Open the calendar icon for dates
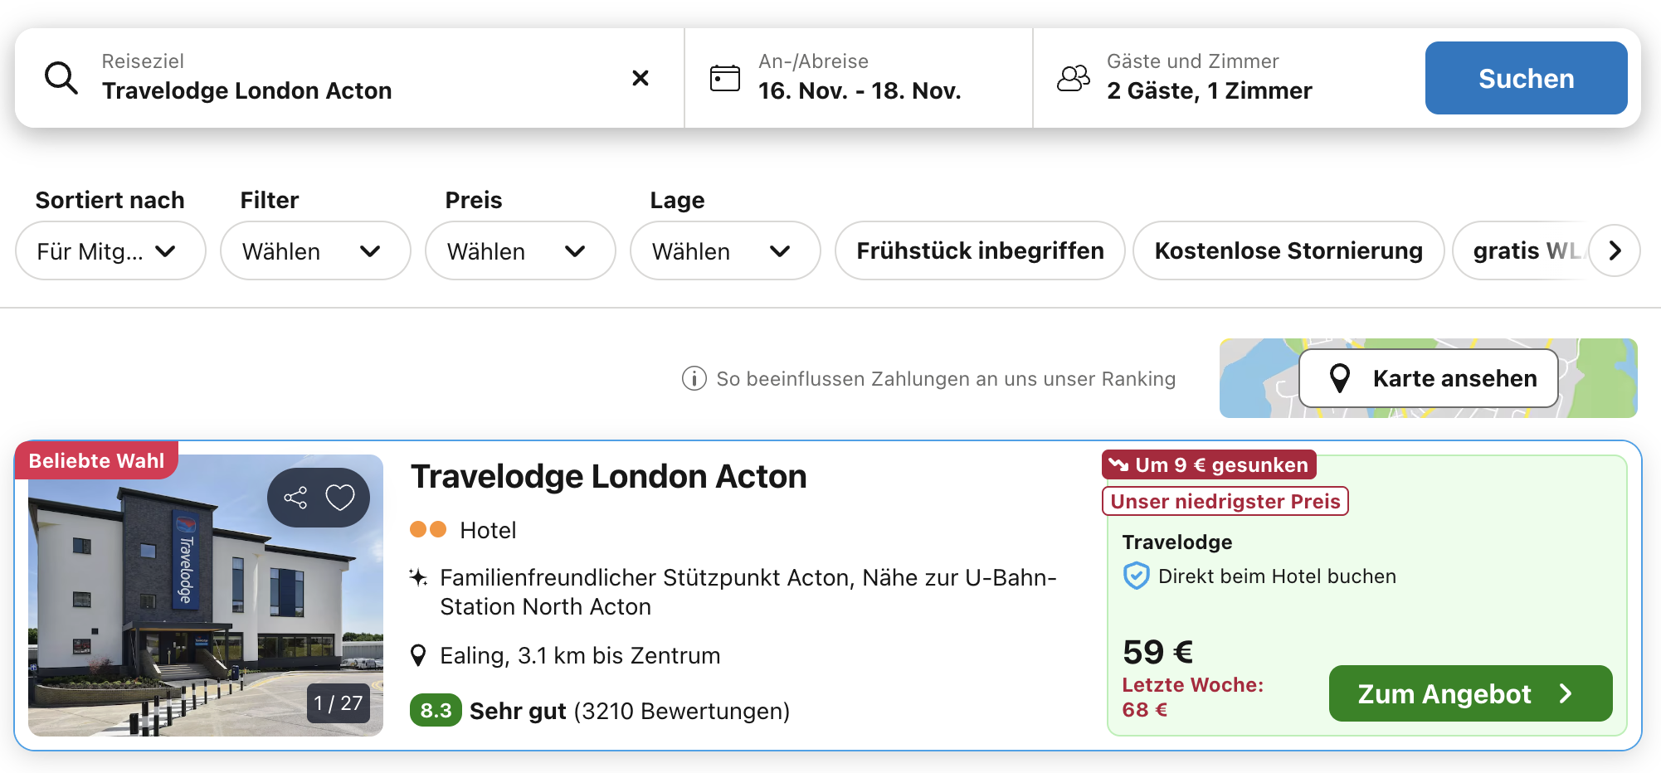This screenshot has height=773, width=1661. click(724, 78)
